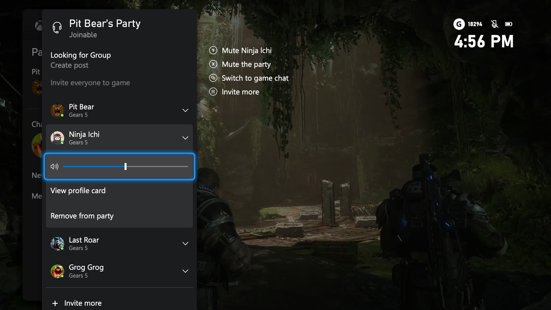Click the headset icon next to Pit Bear's Party
551x310 pixels.
(57, 28)
